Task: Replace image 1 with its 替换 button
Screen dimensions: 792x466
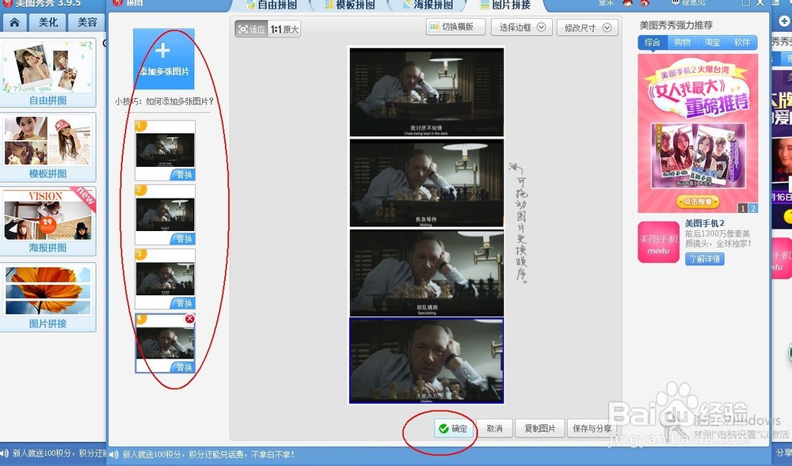Action: click(x=183, y=175)
